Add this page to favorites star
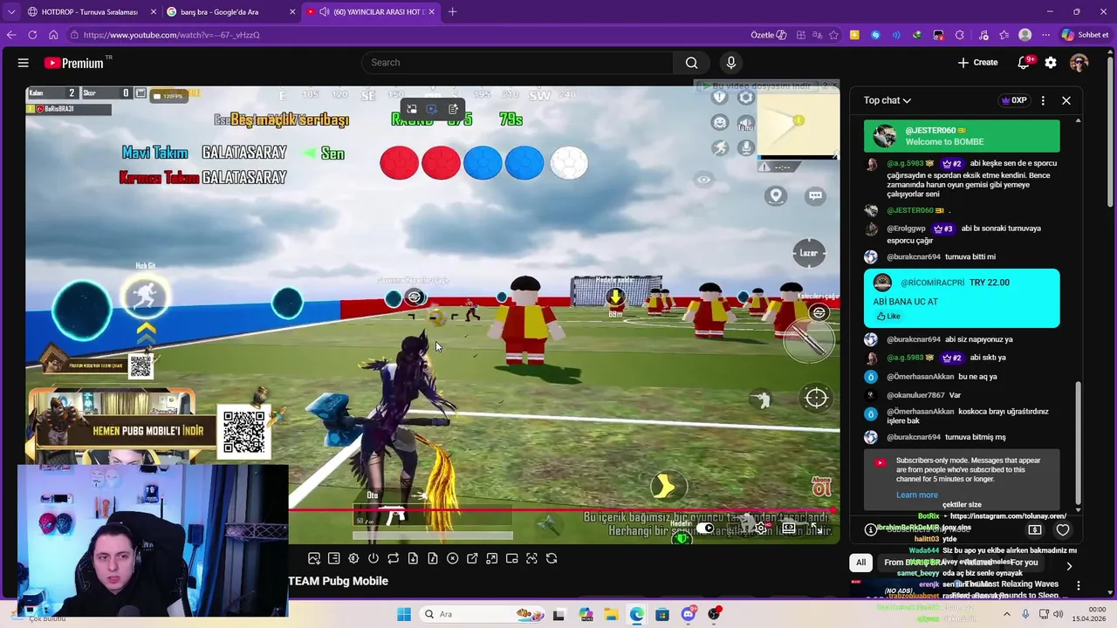This screenshot has height=628, width=1117. [x=834, y=35]
